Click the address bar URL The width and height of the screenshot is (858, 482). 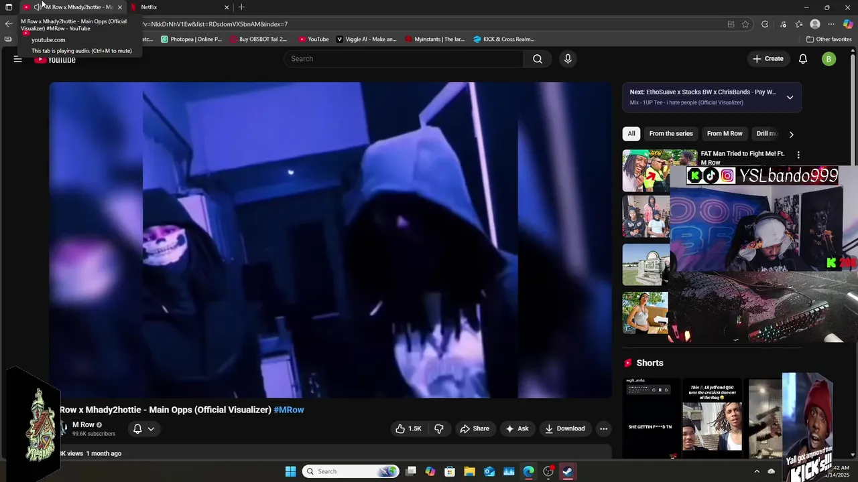point(214,24)
